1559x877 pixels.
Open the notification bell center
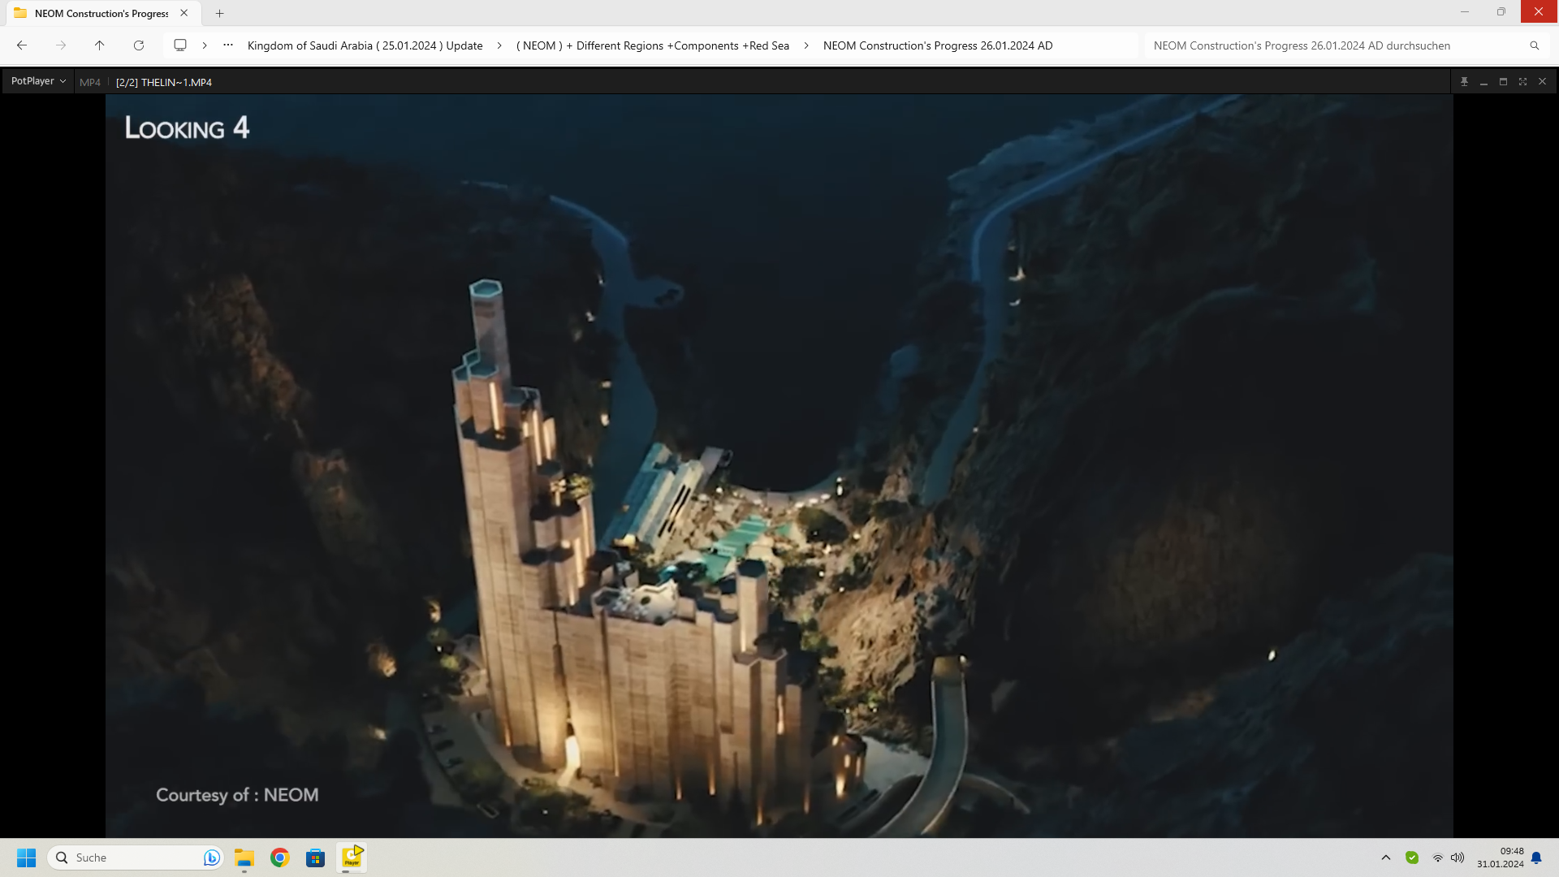pyautogui.click(x=1536, y=858)
